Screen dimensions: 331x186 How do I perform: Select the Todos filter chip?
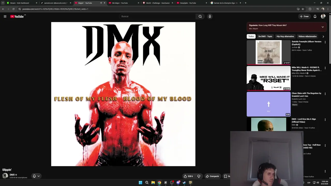click(251, 36)
